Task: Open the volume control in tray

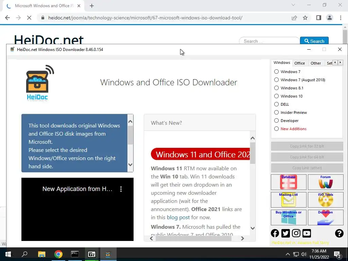Action: pyautogui.click(x=303, y=254)
